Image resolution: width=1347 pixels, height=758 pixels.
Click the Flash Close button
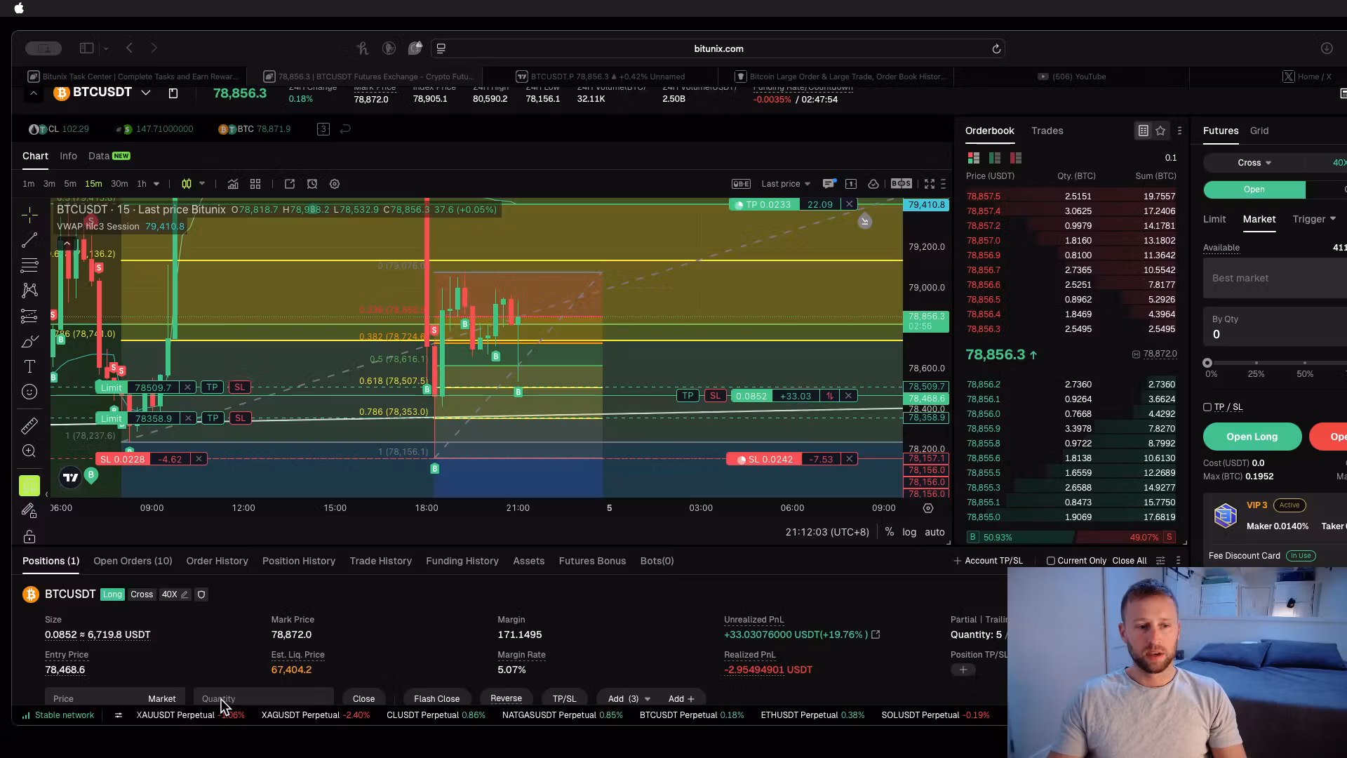click(x=436, y=699)
